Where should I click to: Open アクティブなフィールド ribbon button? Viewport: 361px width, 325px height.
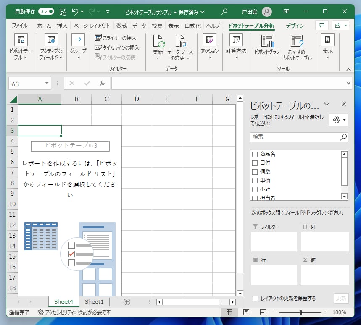coord(51,47)
